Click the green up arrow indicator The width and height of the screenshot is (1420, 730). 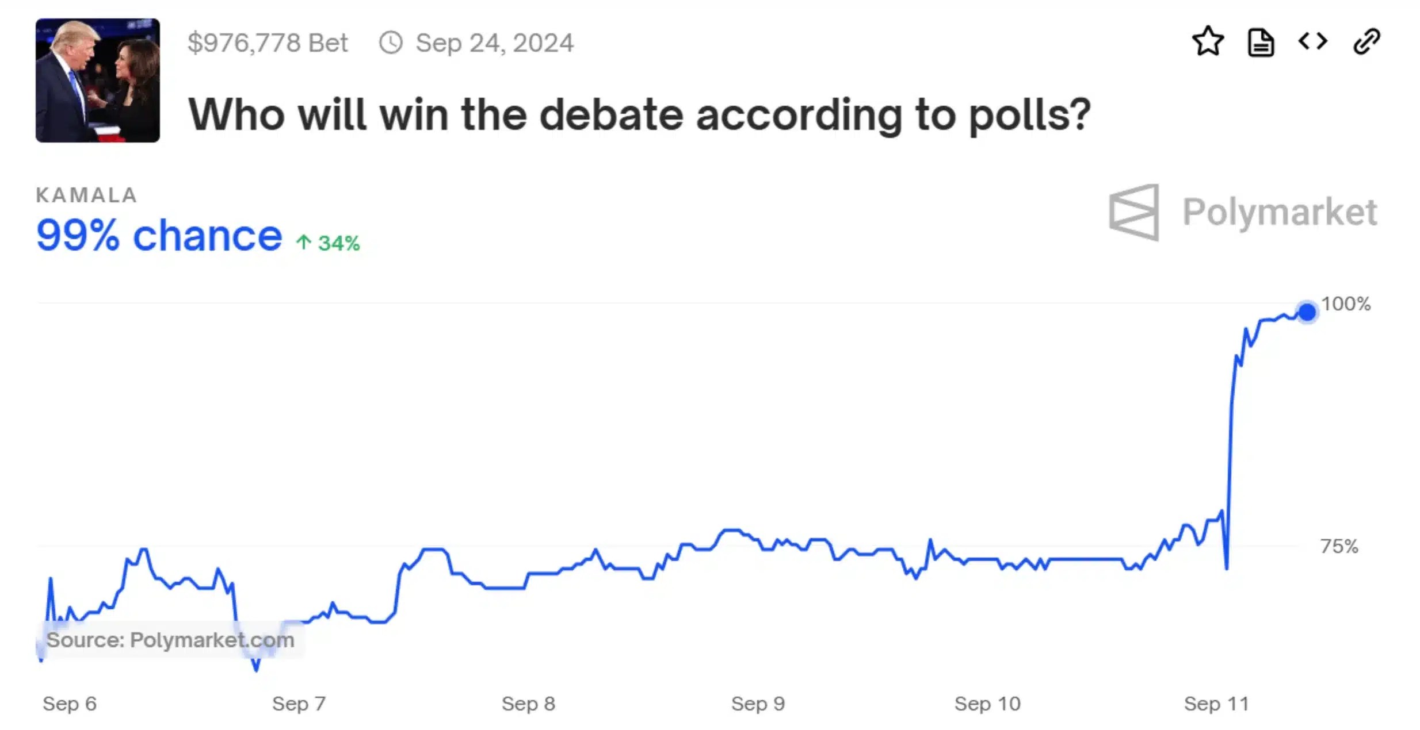pos(304,243)
